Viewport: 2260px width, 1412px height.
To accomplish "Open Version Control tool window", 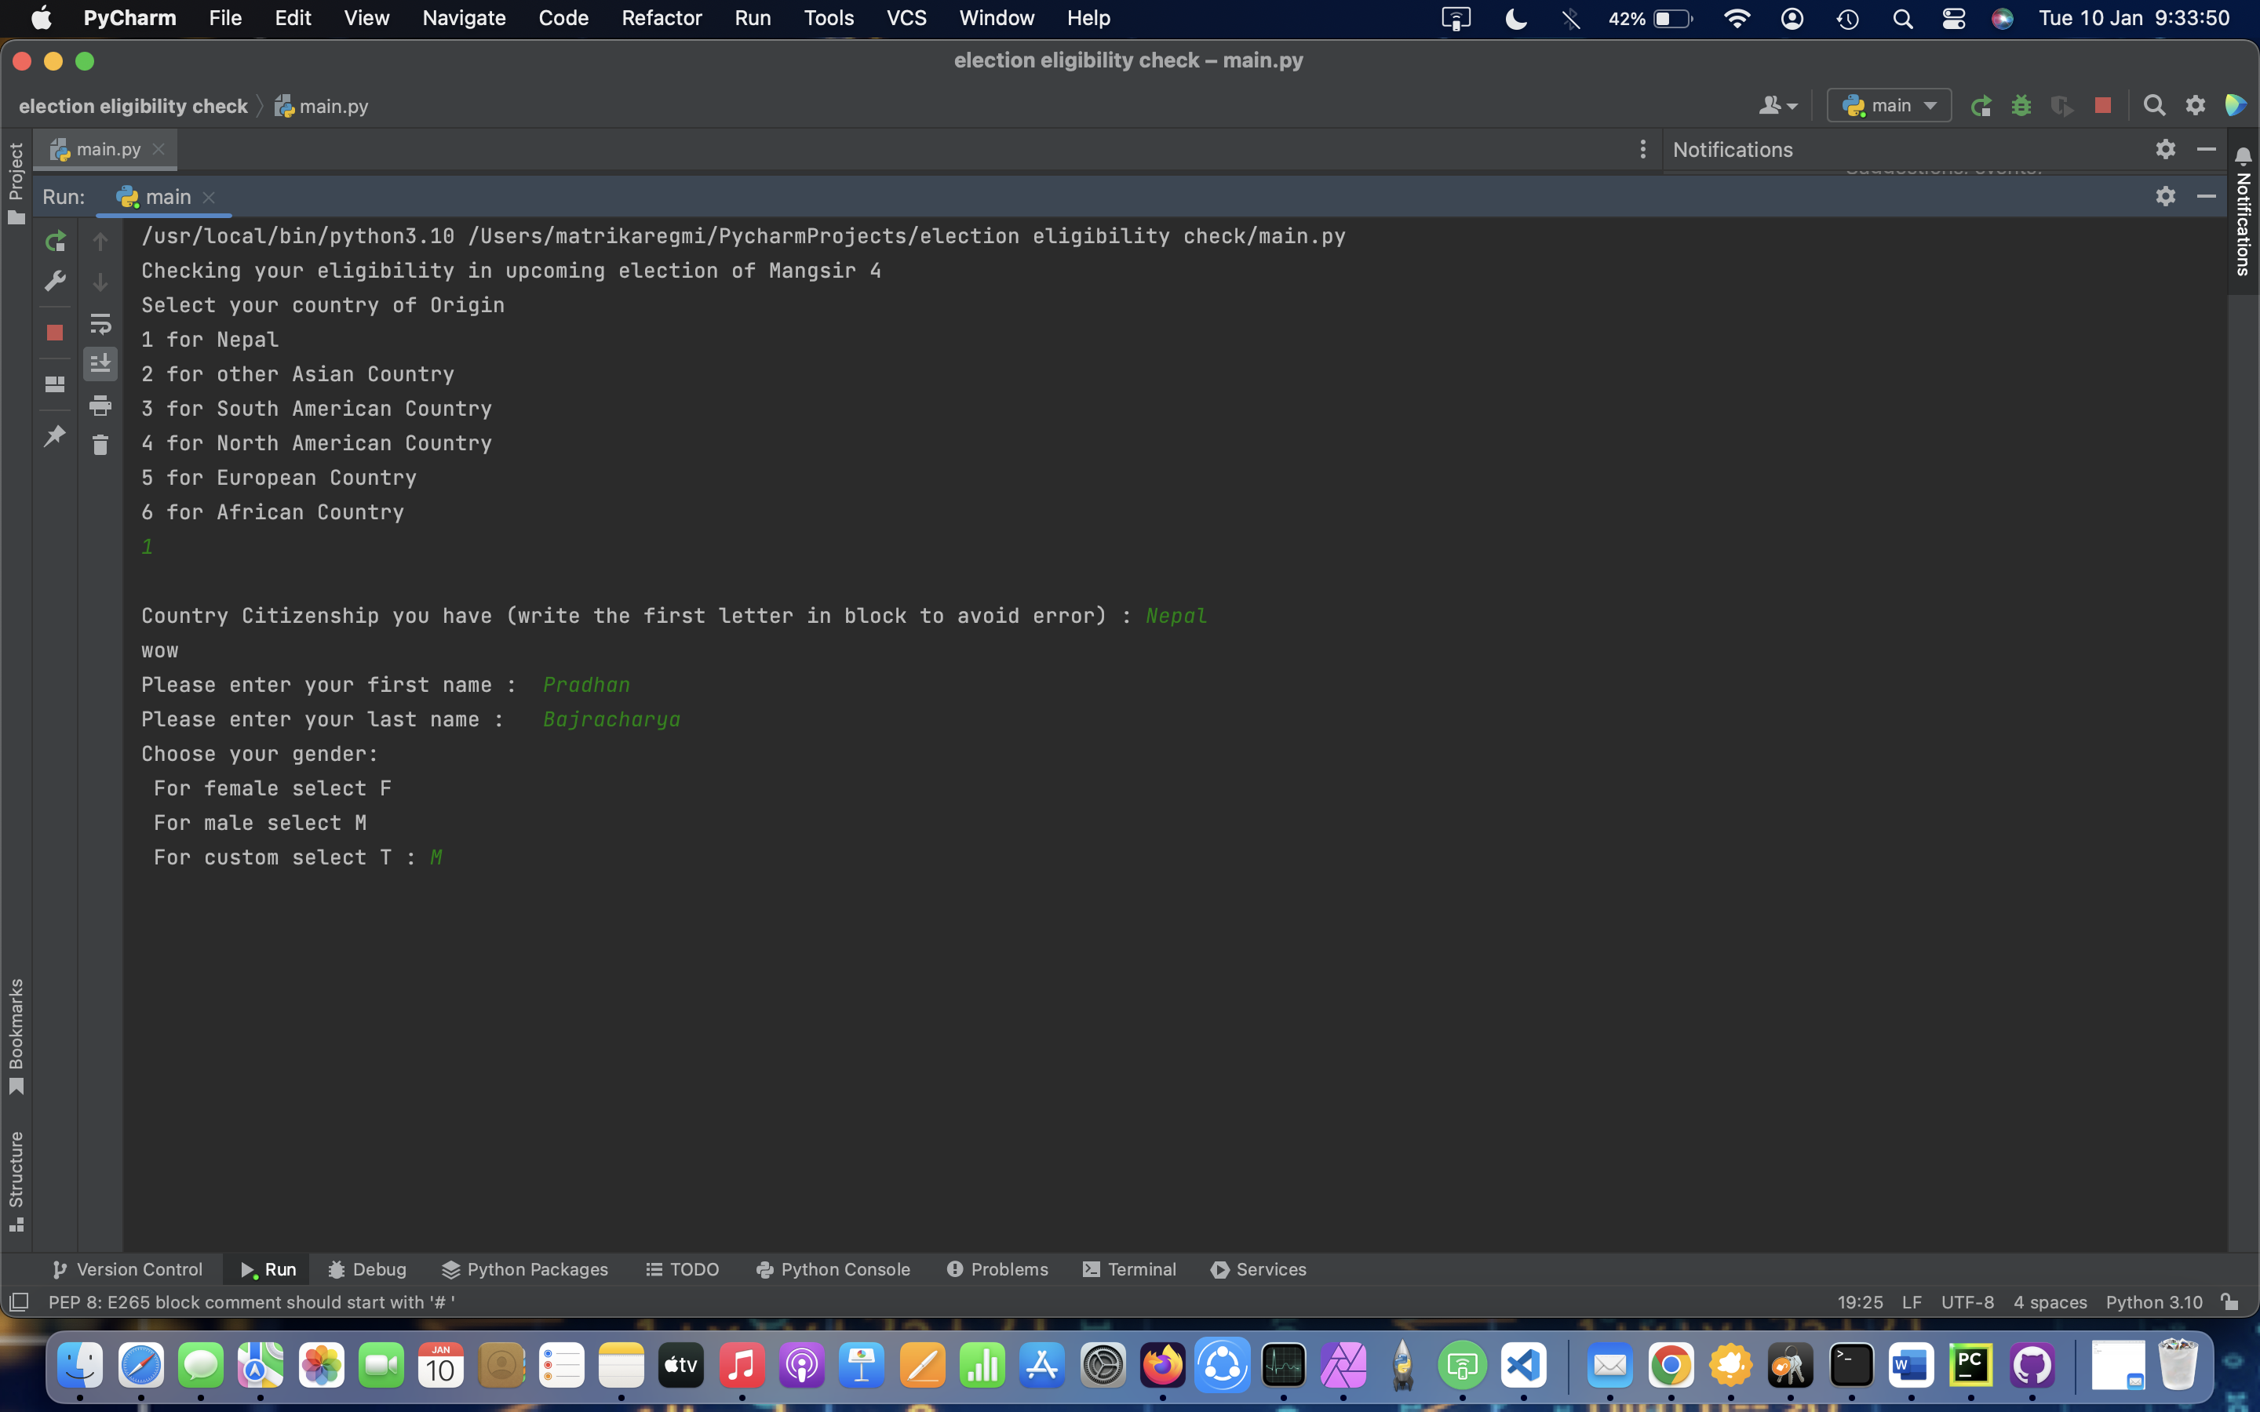I will 128,1269.
